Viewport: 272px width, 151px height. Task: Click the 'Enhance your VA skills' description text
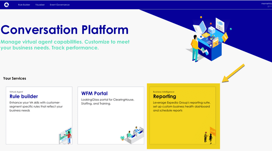36,107
